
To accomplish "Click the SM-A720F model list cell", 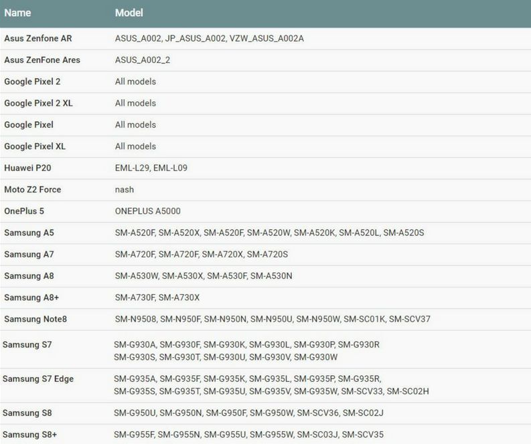I will tap(201, 255).
